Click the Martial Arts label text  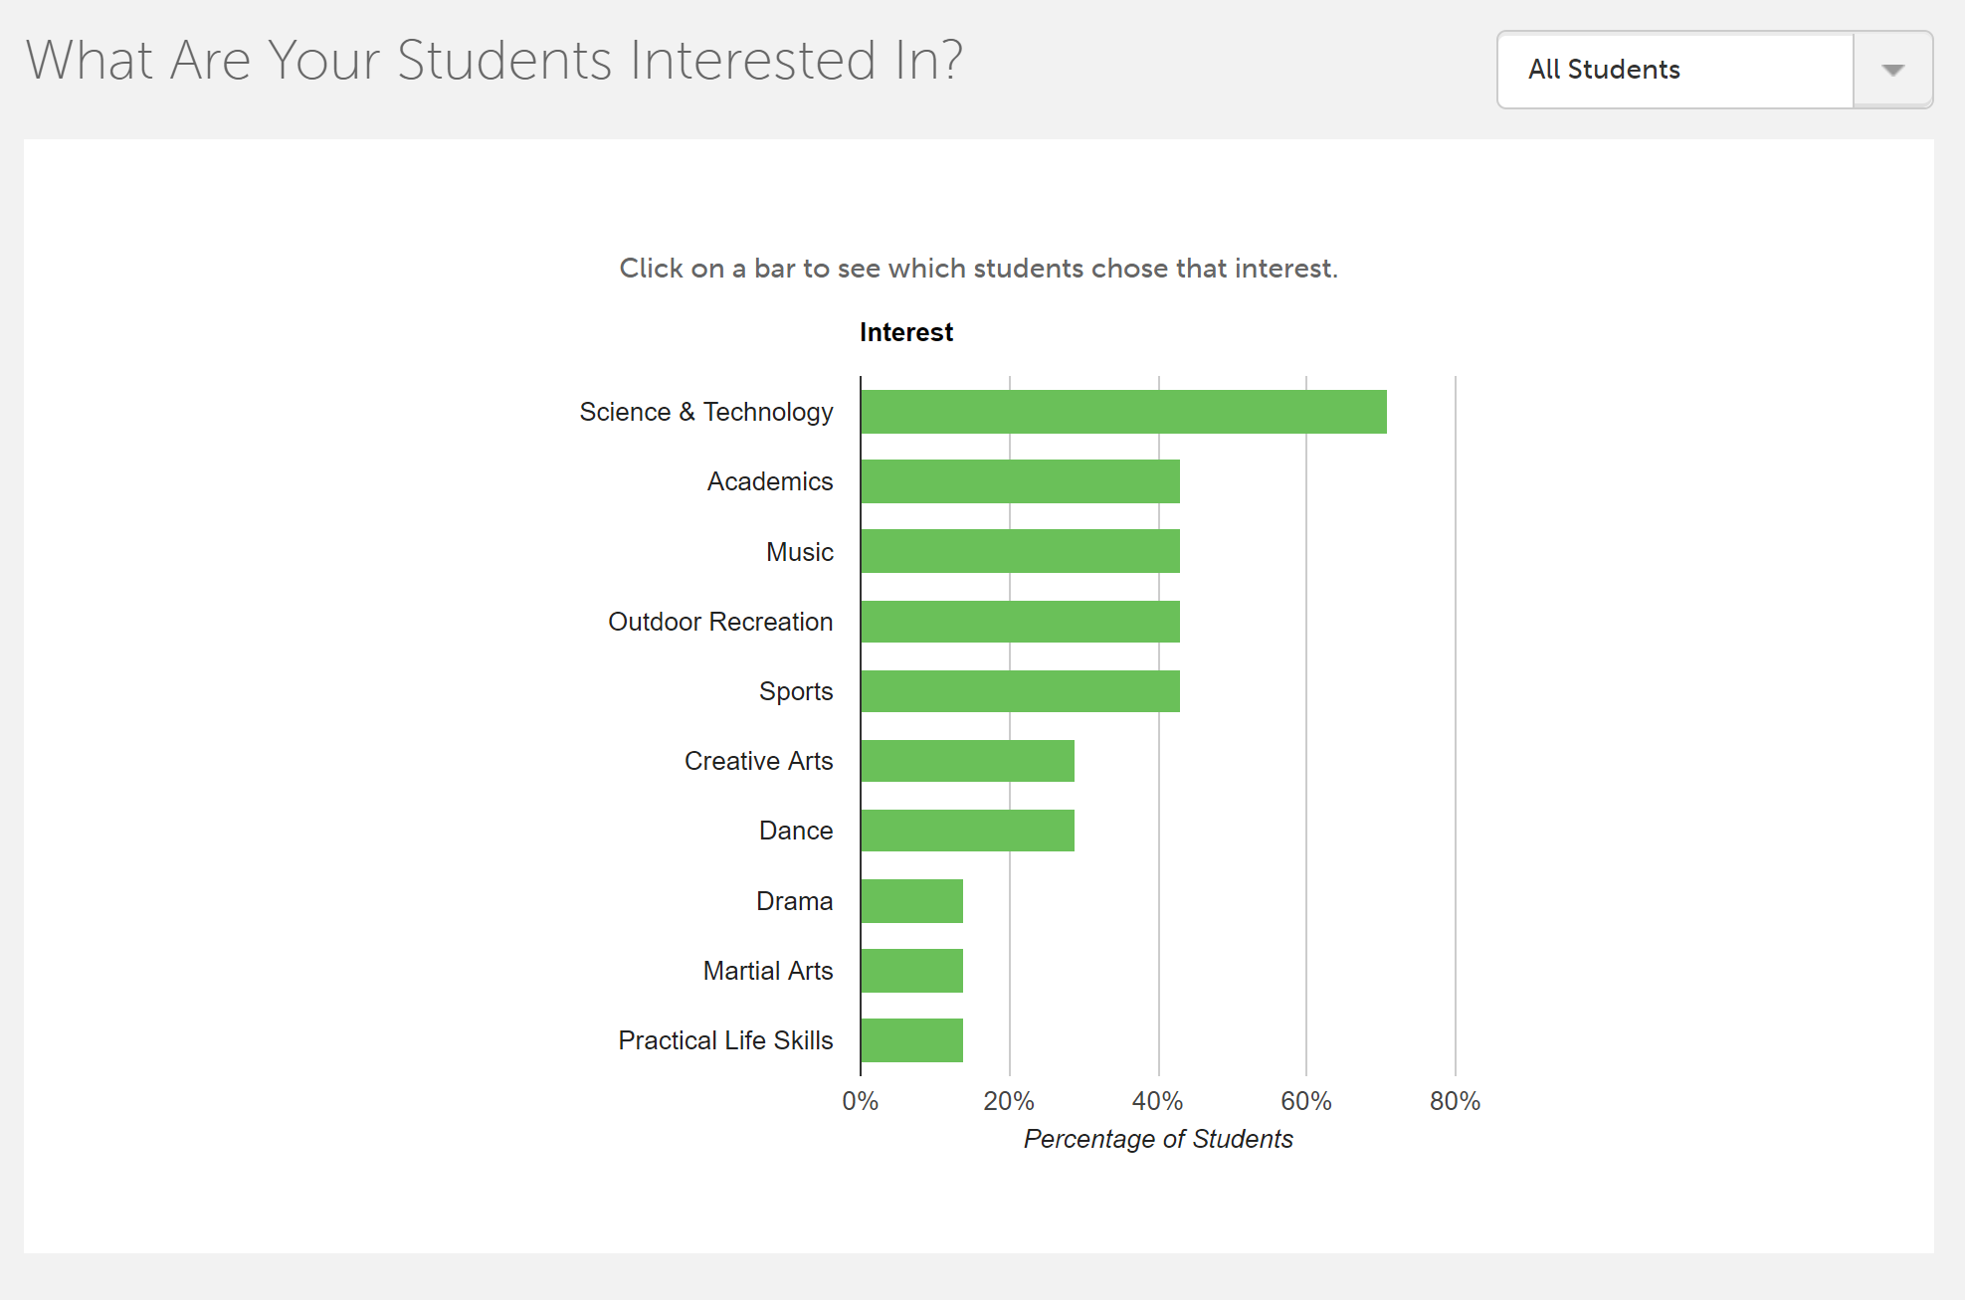click(767, 971)
